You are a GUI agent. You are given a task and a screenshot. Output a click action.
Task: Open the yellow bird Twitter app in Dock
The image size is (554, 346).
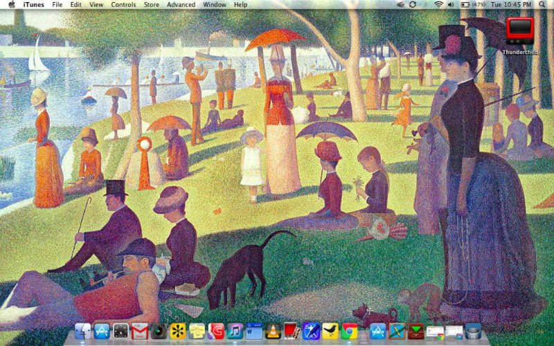click(330, 331)
